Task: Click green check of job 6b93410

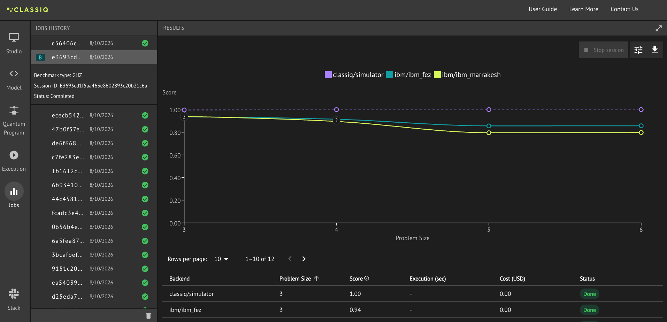Action: click(x=145, y=185)
